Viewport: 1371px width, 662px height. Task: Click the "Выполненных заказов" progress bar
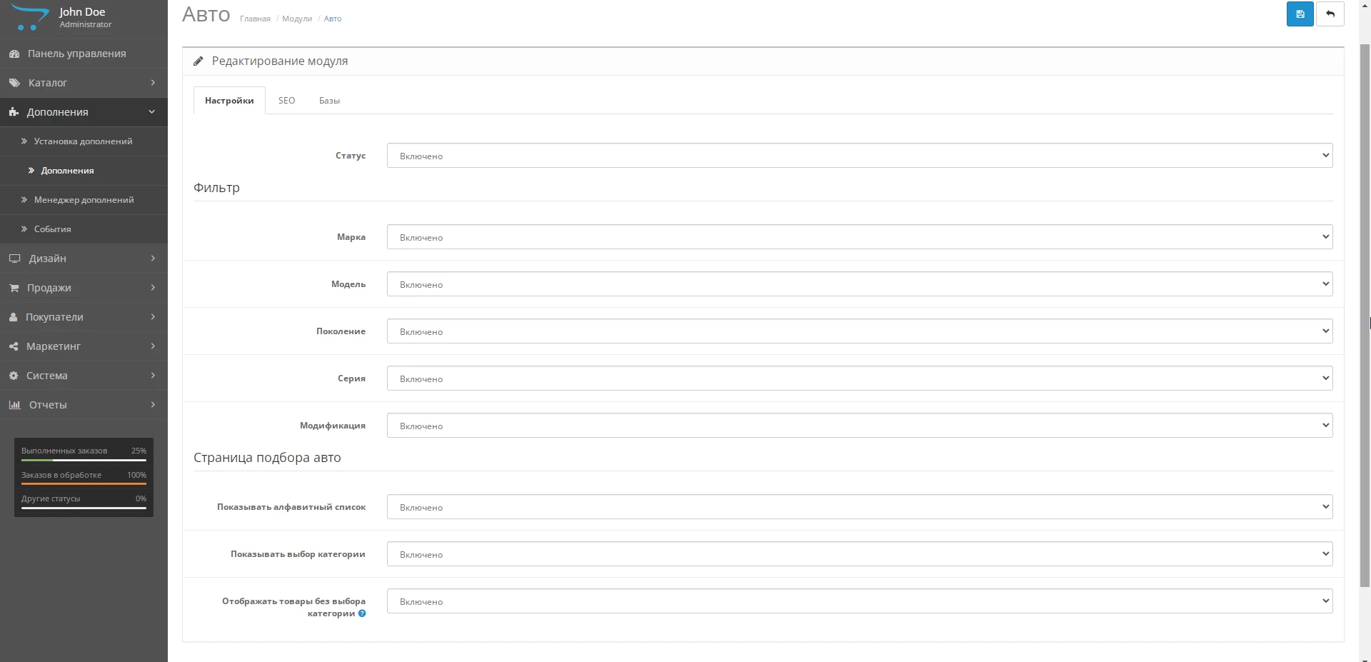click(84, 461)
